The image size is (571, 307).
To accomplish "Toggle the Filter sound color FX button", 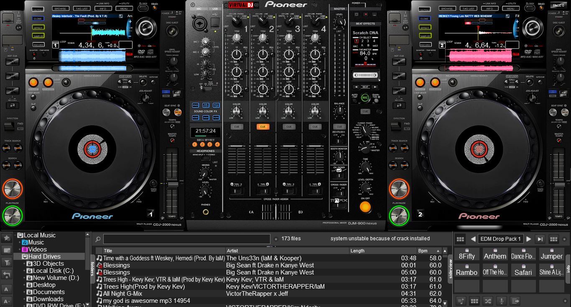I will (216, 118).
